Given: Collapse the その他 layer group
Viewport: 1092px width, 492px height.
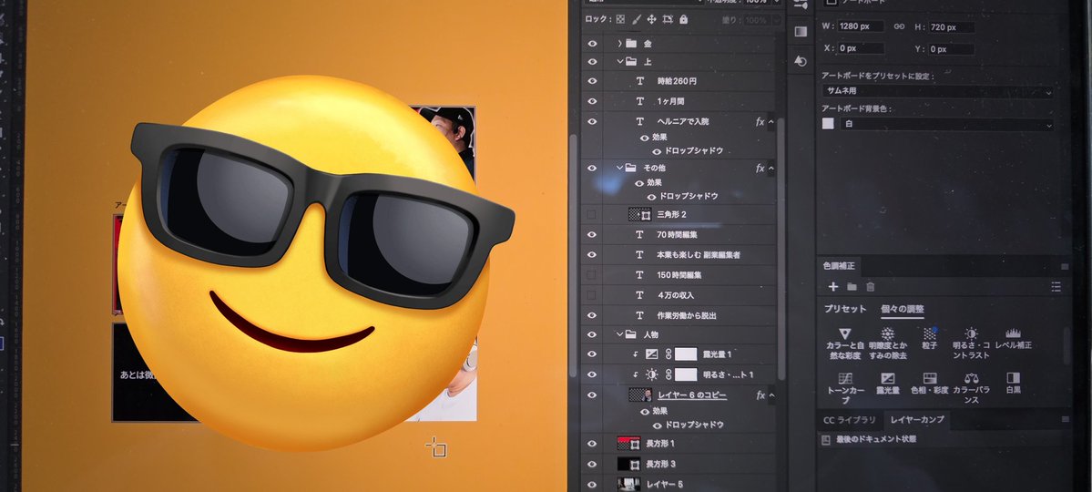Looking at the screenshot, I should (619, 168).
